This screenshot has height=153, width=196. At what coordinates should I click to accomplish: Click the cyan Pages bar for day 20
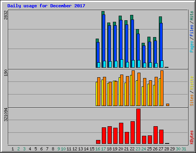[x=122, y=63]
